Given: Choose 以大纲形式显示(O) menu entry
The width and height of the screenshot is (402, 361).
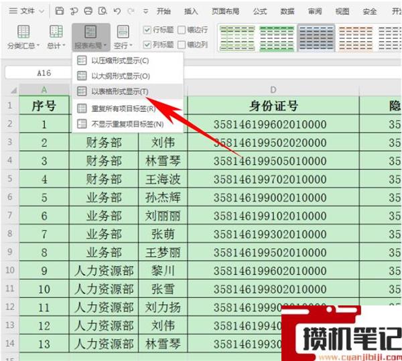Looking at the screenshot, I should point(128,76).
